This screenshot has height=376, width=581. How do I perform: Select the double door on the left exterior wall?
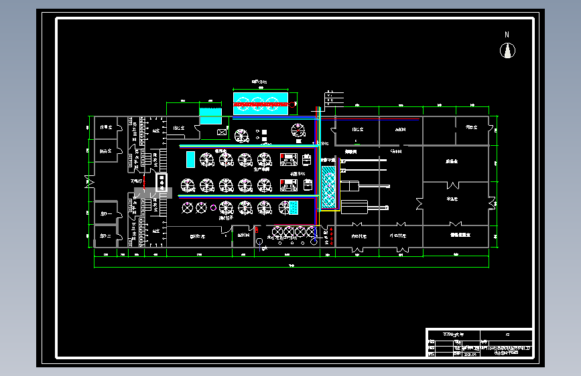90,182
